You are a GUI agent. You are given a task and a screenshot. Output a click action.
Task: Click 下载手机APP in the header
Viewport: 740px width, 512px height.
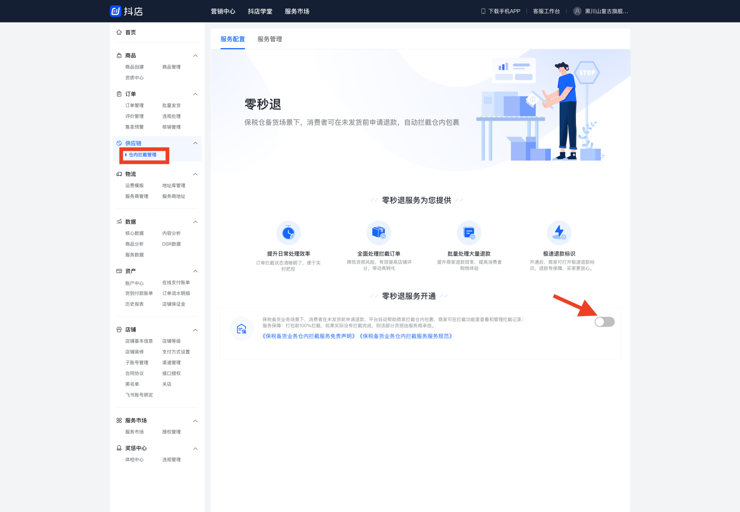click(x=501, y=11)
